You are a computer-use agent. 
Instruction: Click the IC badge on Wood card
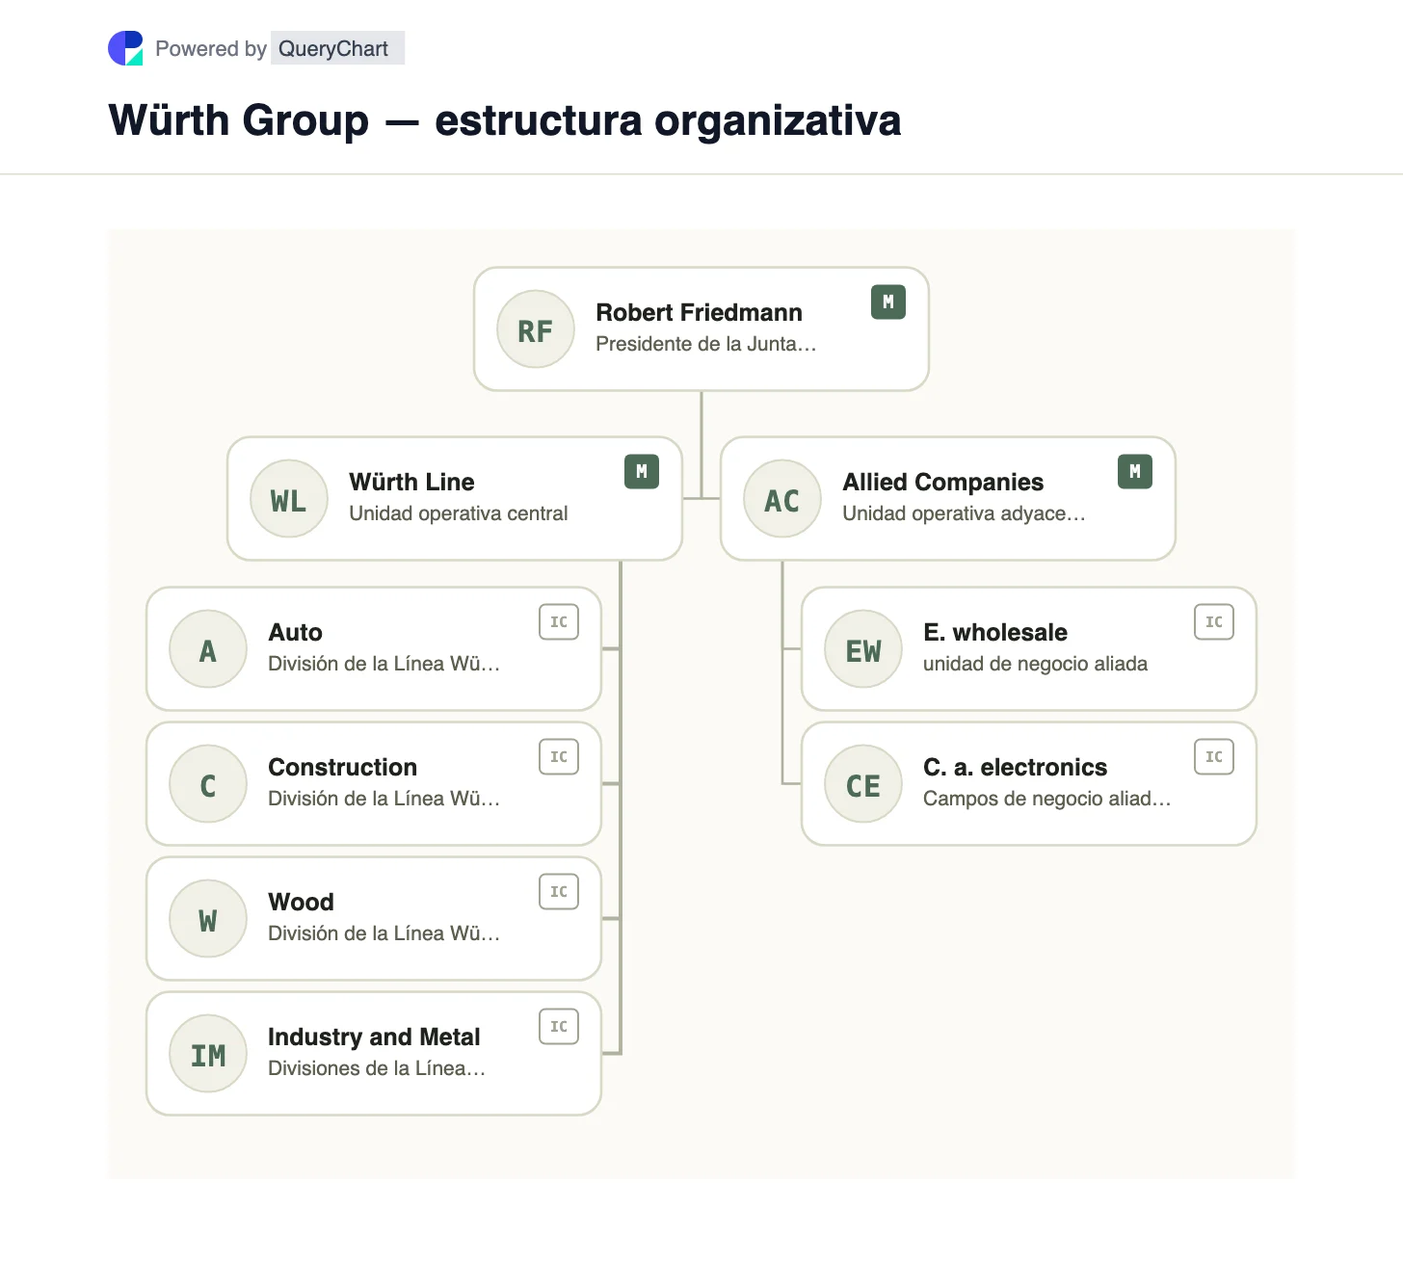click(559, 892)
